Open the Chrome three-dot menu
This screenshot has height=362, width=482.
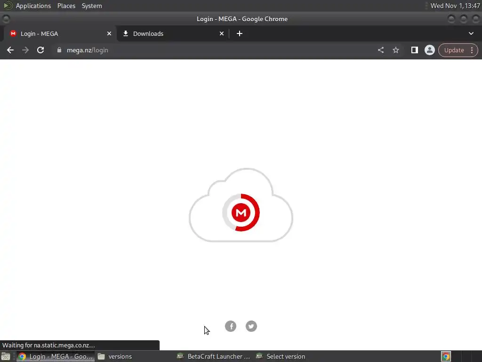[x=472, y=50]
